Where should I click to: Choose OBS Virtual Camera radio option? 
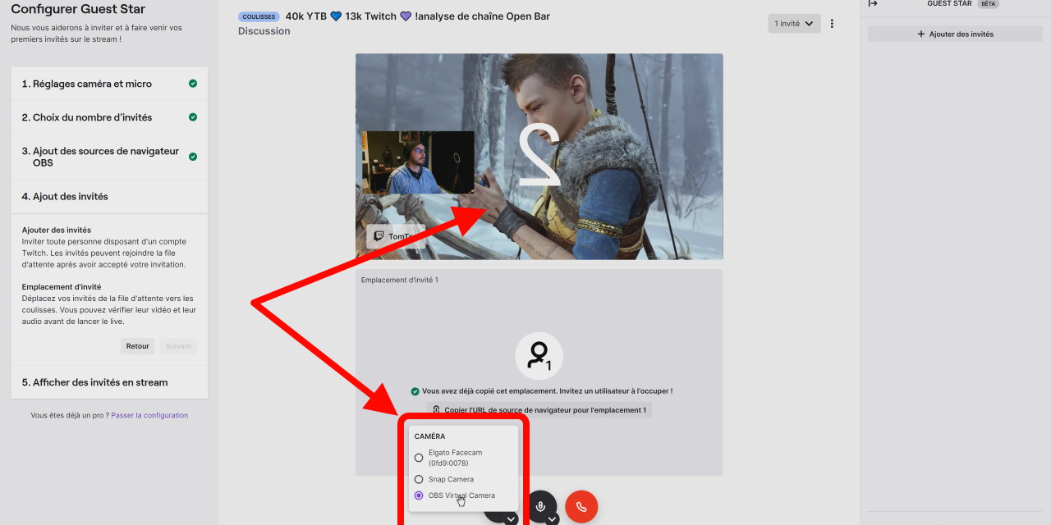(x=419, y=495)
